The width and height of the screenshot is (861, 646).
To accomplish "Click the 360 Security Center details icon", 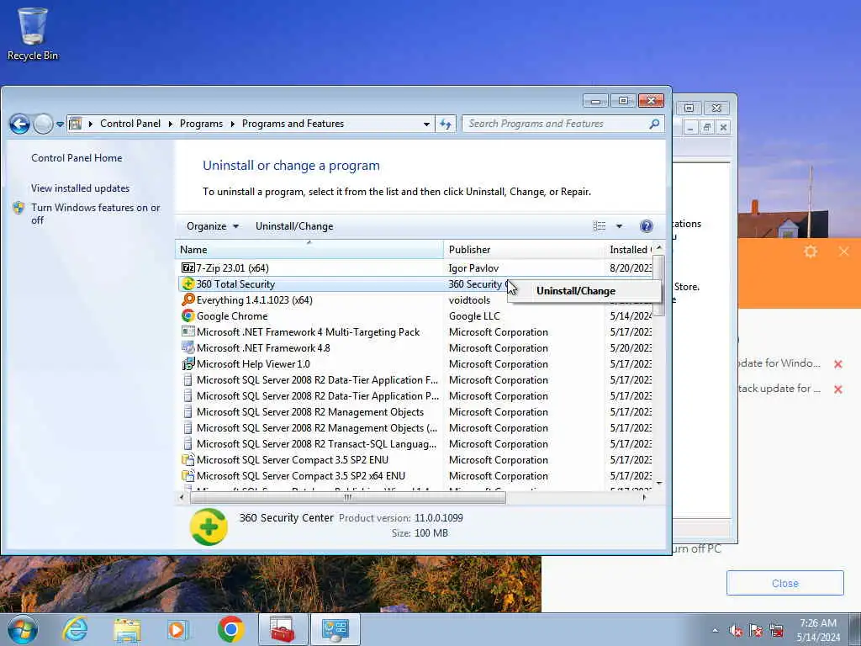I will click(209, 527).
